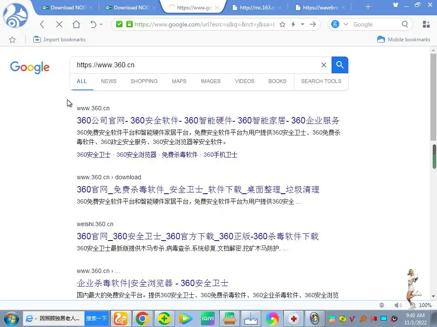Open the 360官网_免费杀毒软件 result link
This screenshot has width=437, height=327.
[x=198, y=189]
